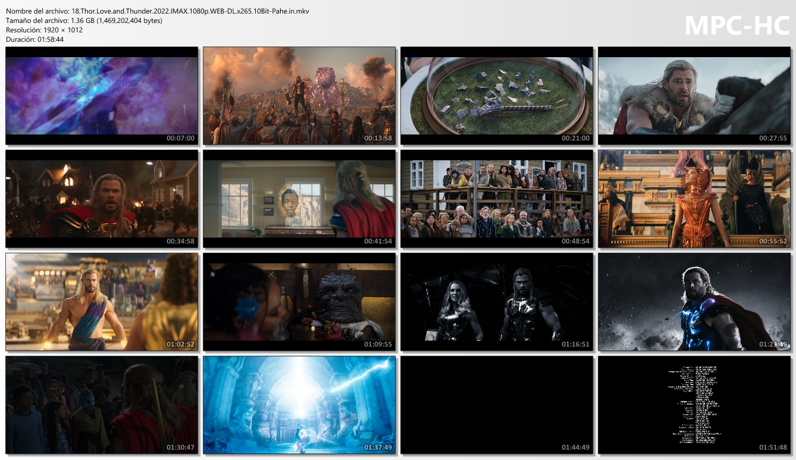
Task: Select the black-and-white thumbnail timestamped 01:16:51
Action: point(496,302)
